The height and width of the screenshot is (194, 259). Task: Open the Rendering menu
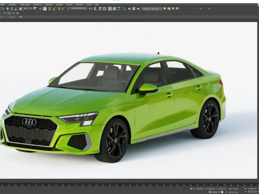37,4
